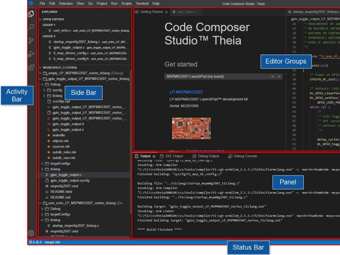
Task: Click the Theia logo in menu bar
Action: coord(31,3)
